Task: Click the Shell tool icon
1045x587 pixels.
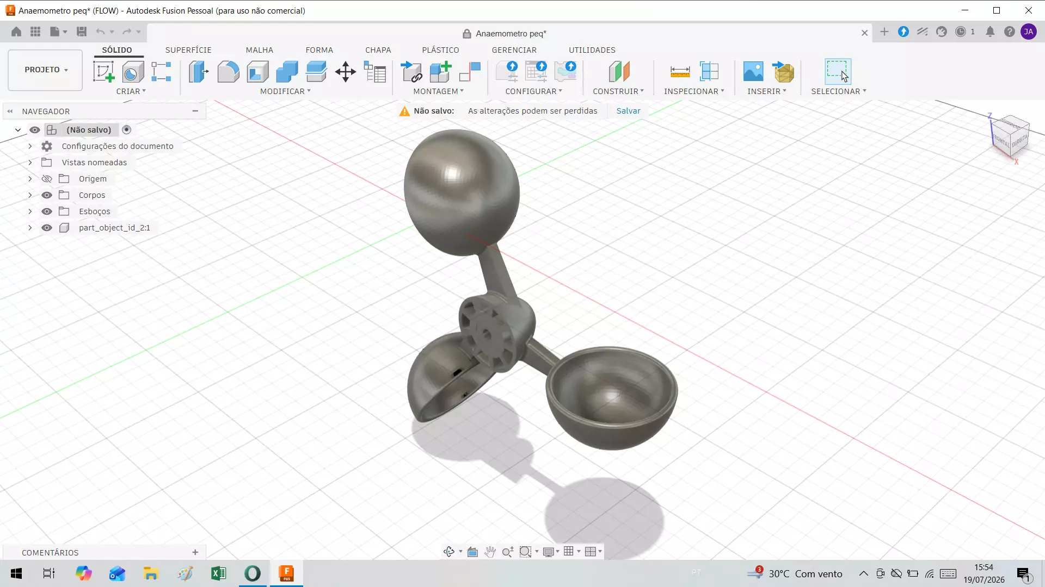Action: coord(257,71)
